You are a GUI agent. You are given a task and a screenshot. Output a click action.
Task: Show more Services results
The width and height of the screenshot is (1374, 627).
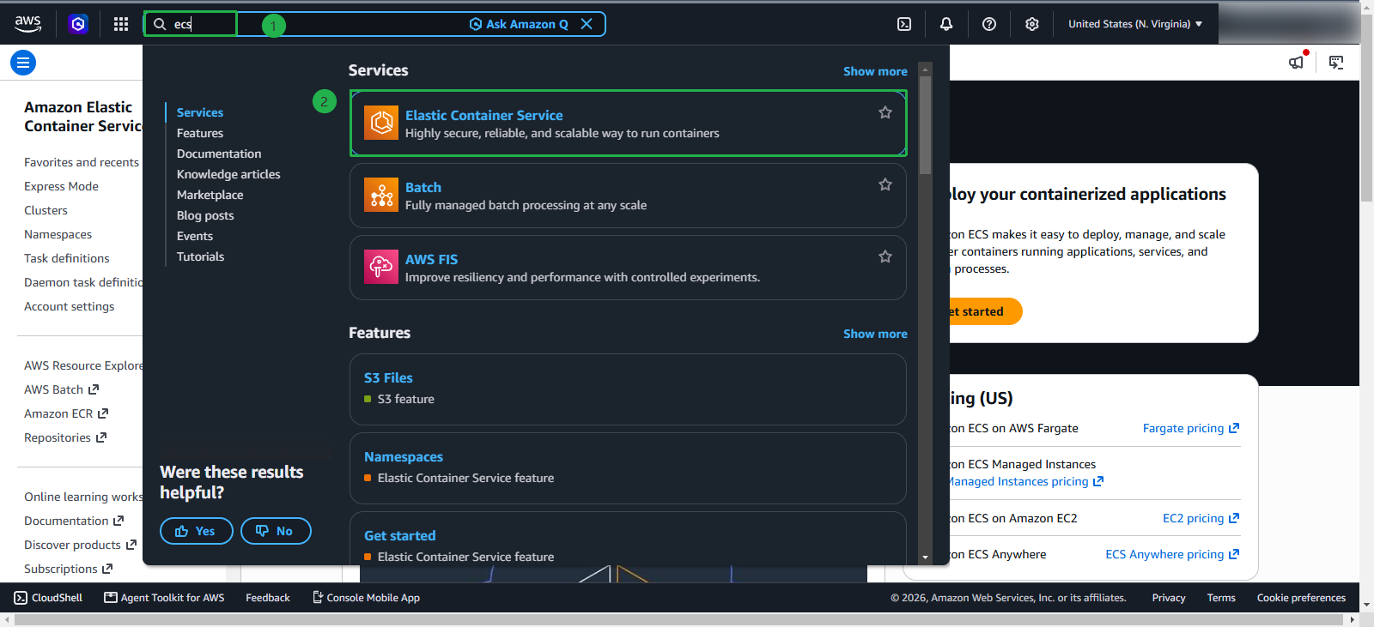(875, 71)
